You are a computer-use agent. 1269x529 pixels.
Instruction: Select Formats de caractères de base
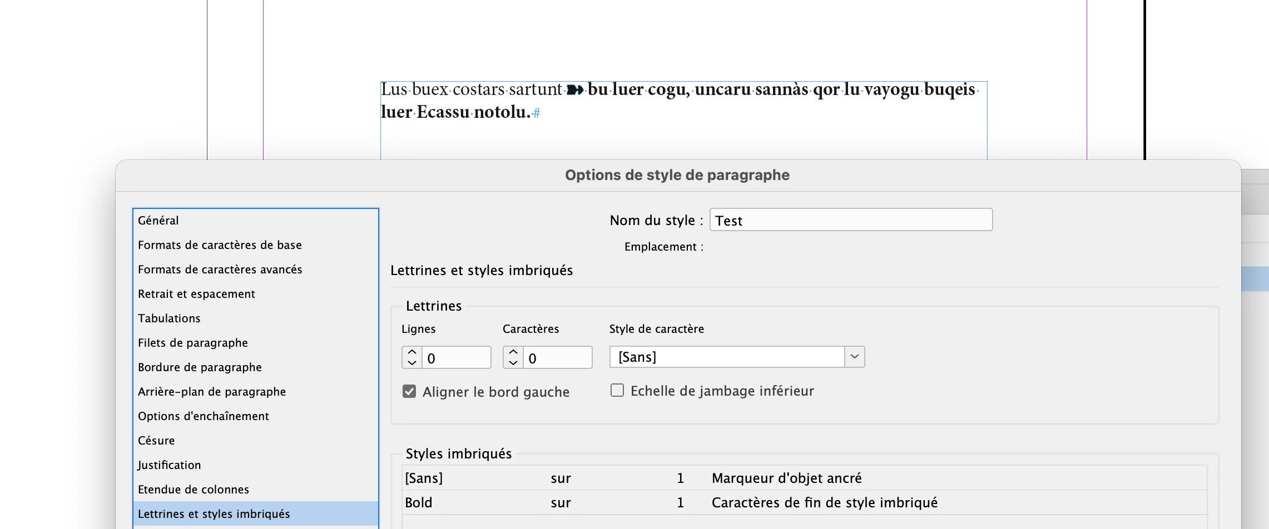point(220,245)
